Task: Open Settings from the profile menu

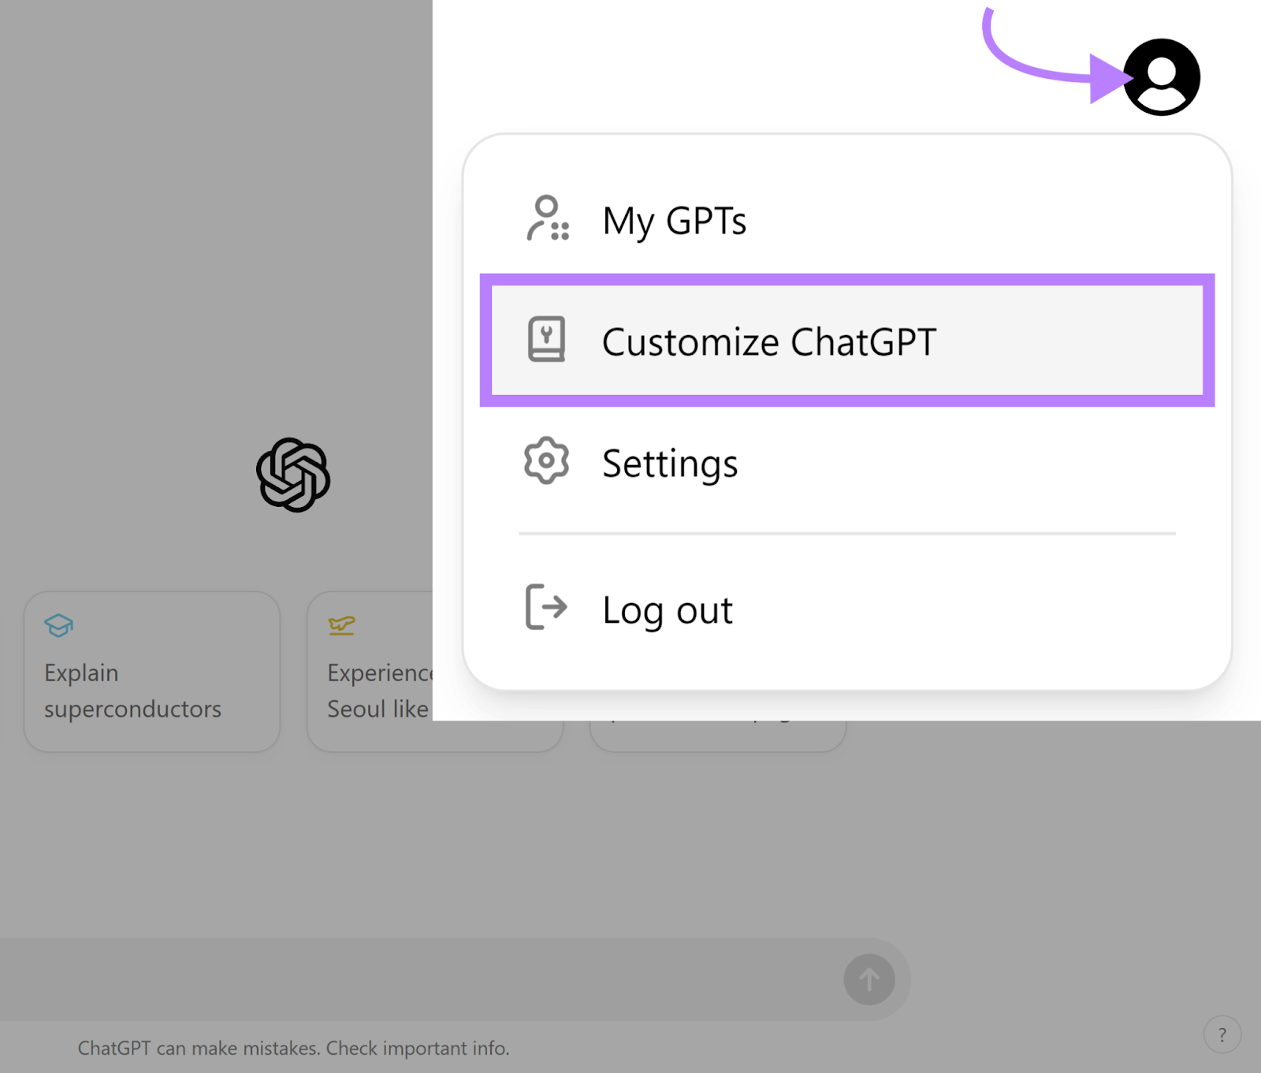Action: [x=670, y=463]
